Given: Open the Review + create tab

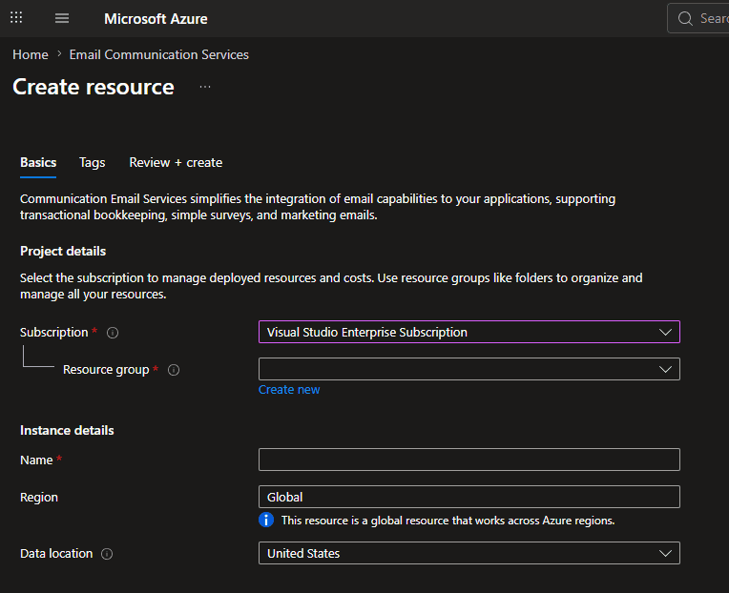Looking at the screenshot, I should click(176, 162).
